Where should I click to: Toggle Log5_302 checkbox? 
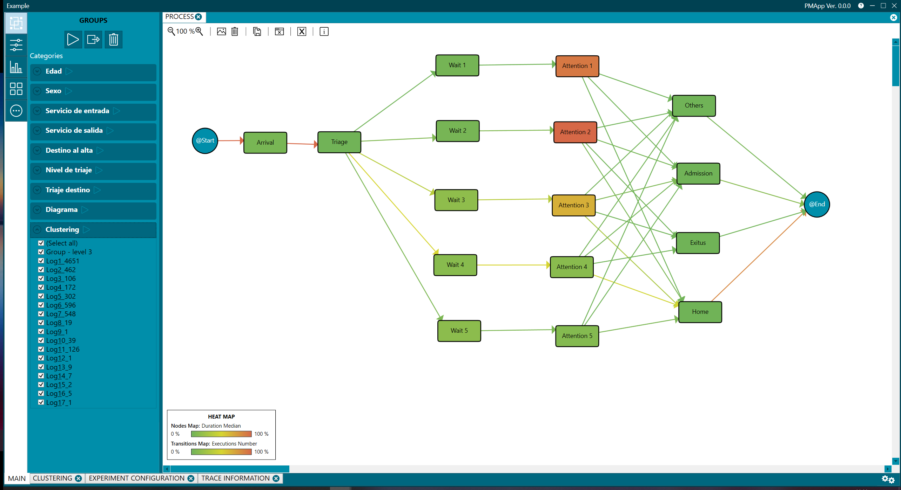pos(41,296)
